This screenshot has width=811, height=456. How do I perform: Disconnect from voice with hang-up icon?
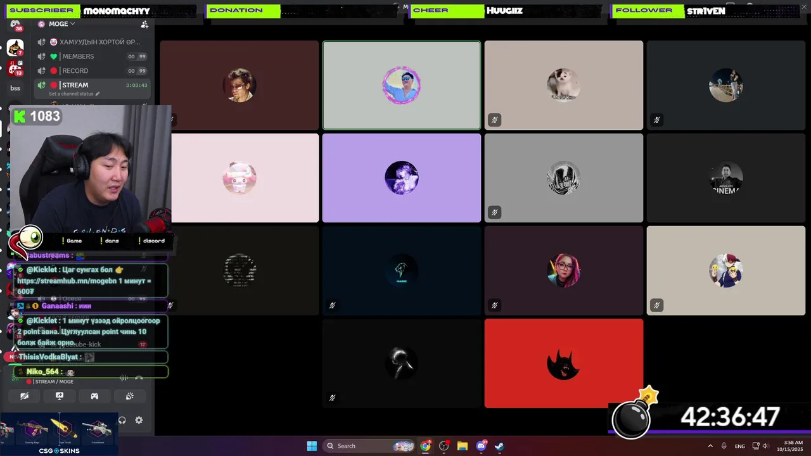click(x=139, y=378)
